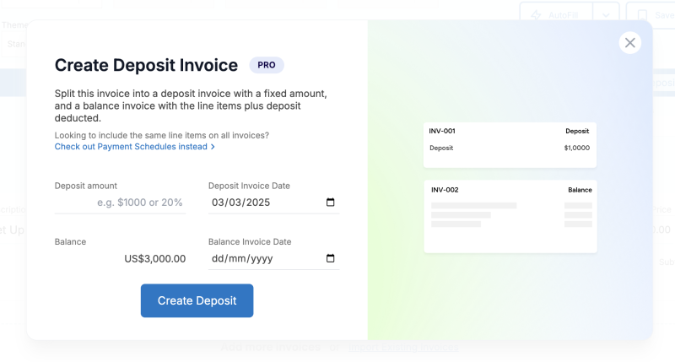Close the Create Deposit Invoice dialog
This screenshot has height=362, width=675.
pos(629,43)
